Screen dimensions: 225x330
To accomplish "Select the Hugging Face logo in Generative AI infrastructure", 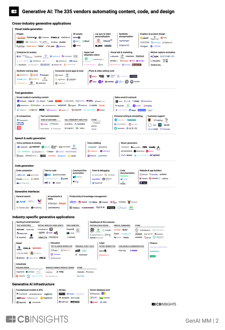I will click(x=47, y=298).
